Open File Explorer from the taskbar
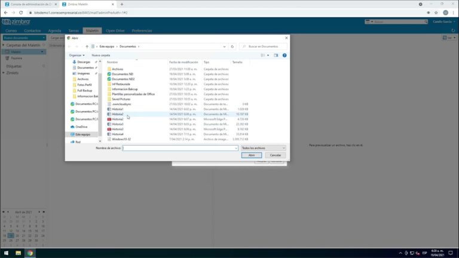 coord(18,253)
